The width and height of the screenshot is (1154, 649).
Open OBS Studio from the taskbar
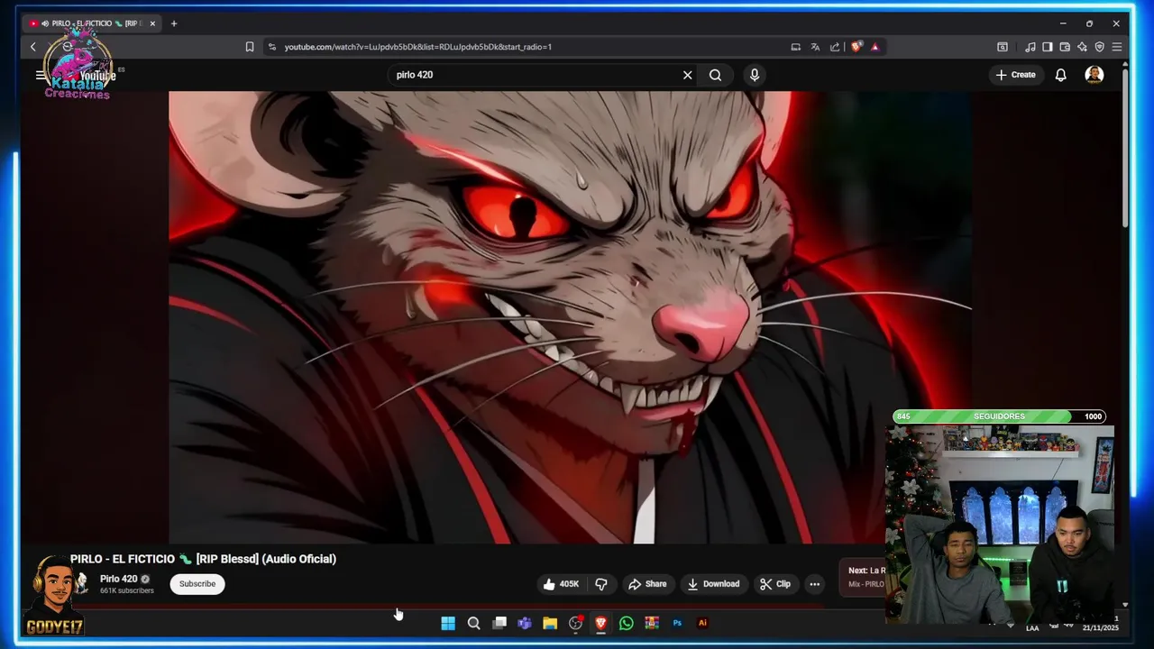575,623
